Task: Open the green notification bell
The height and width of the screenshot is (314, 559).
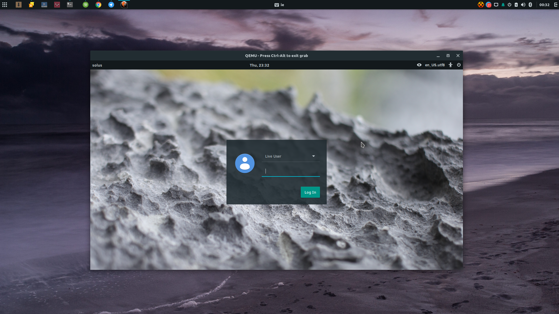Action: tap(503, 5)
